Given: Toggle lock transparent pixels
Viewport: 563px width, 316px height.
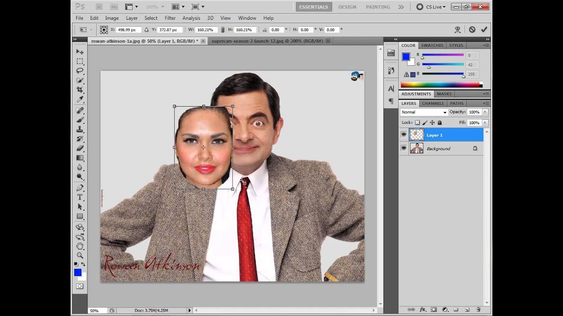Looking at the screenshot, I should pyautogui.click(x=417, y=123).
